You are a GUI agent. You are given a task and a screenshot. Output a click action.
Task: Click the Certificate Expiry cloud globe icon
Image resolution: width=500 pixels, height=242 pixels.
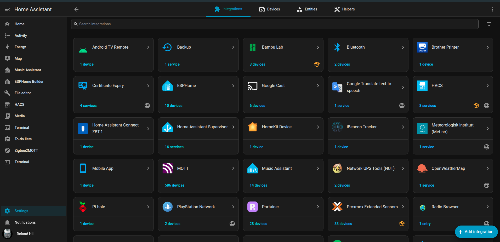click(x=147, y=106)
